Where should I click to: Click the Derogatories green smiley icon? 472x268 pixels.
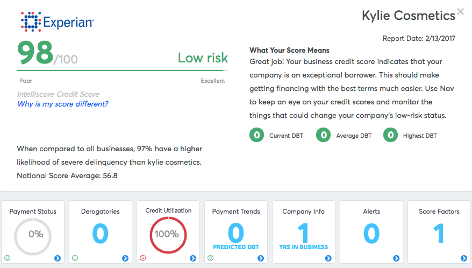(75, 258)
